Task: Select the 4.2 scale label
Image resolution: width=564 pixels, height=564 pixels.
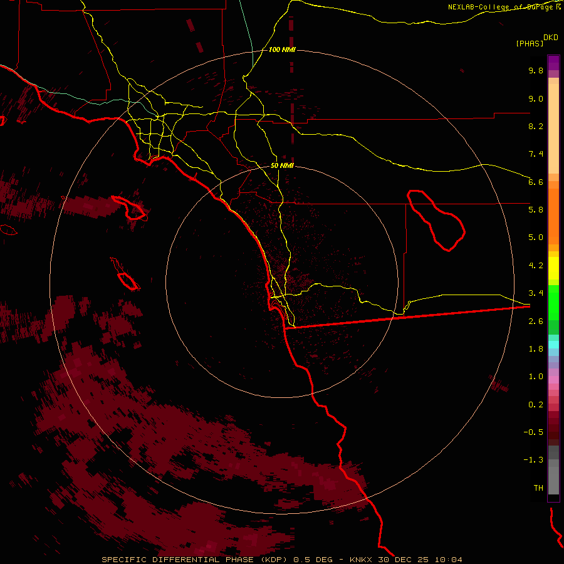Action: [x=536, y=266]
